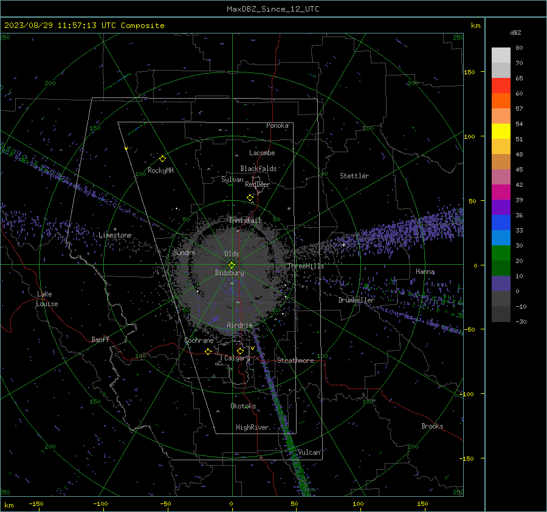Click the legend value 65
547x512 pixels.
[x=519, y=79]
